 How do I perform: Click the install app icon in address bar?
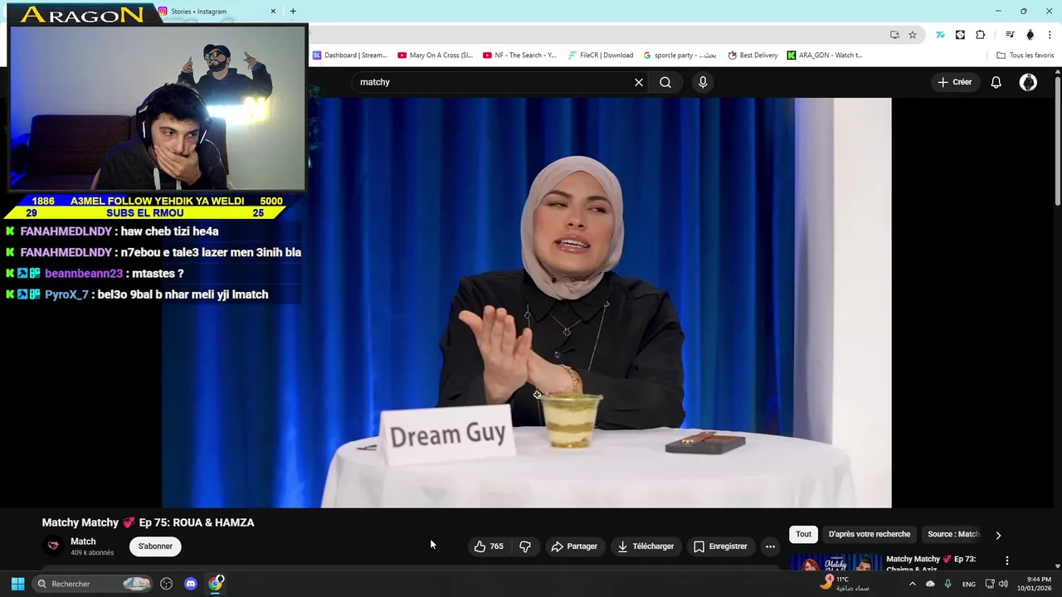[x=894, y=35]
